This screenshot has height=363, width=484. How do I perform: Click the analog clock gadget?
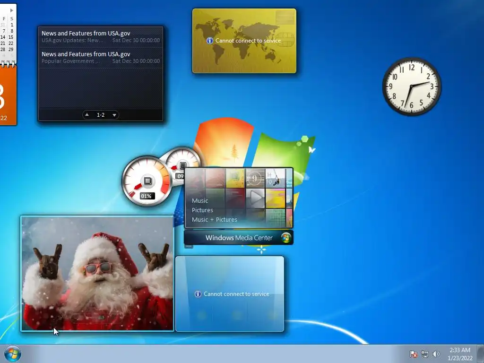tap(412, 86)
